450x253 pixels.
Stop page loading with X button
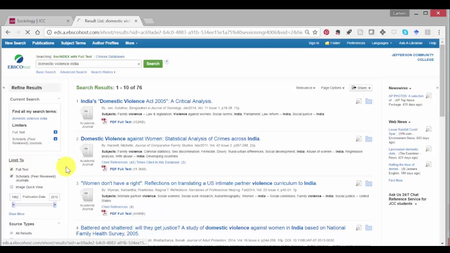[28, 32]
